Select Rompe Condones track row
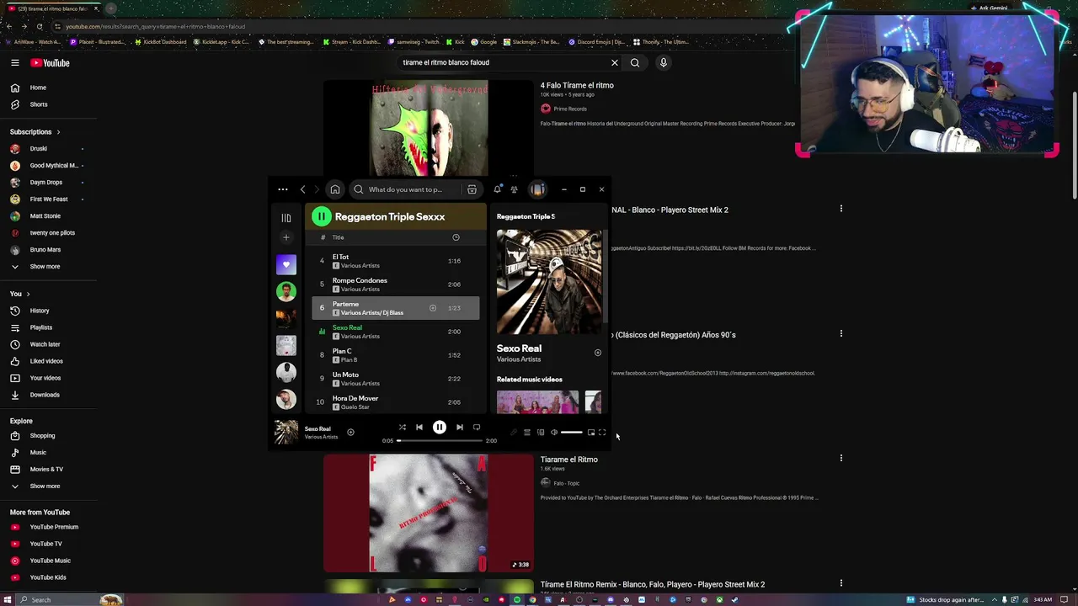The width and height of the screenshot is (1078, 606). tap(396, 284)
